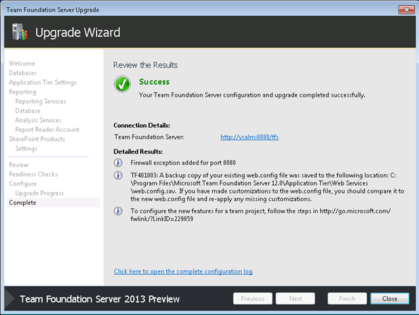The height and width of the screenshot is (315, 419).
Task: Click the footer arrow beside Team Foundation Server 2013
Action: (10, 298)
